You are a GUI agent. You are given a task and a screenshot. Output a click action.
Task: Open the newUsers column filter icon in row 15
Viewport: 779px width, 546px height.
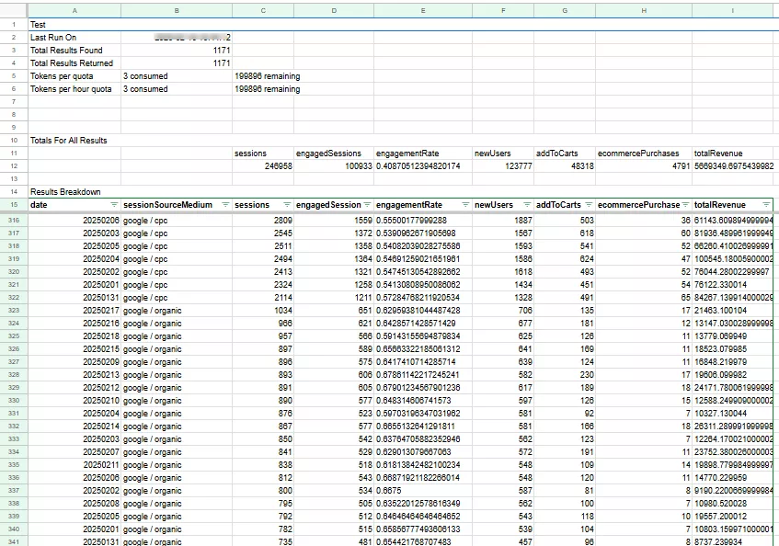[x=527, y=204]
